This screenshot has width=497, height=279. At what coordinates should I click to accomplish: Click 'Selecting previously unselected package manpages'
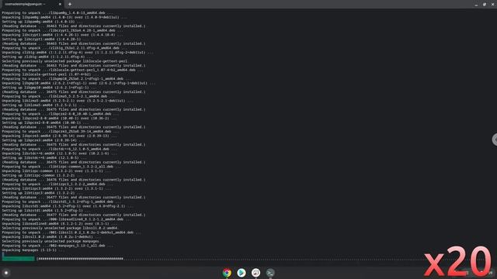[x=51, y=241]
